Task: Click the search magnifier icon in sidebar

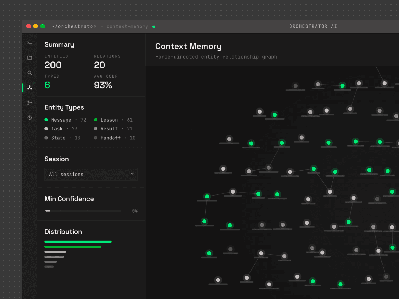Action: (29, 73)
